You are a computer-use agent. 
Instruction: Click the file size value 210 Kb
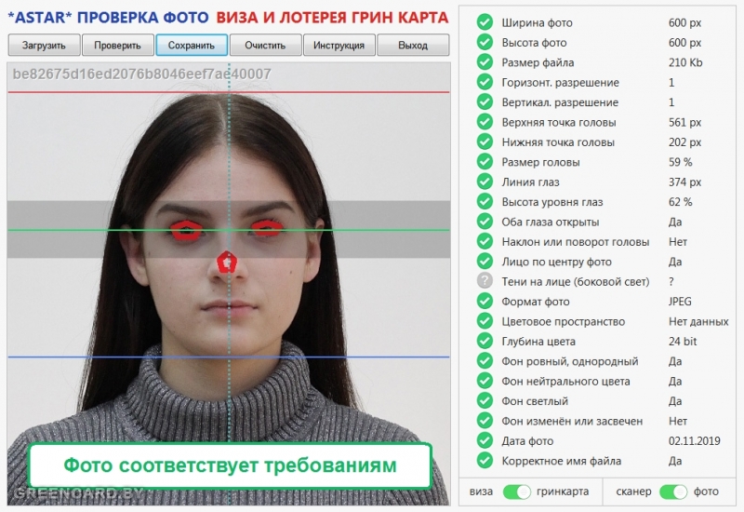(685, 62)
